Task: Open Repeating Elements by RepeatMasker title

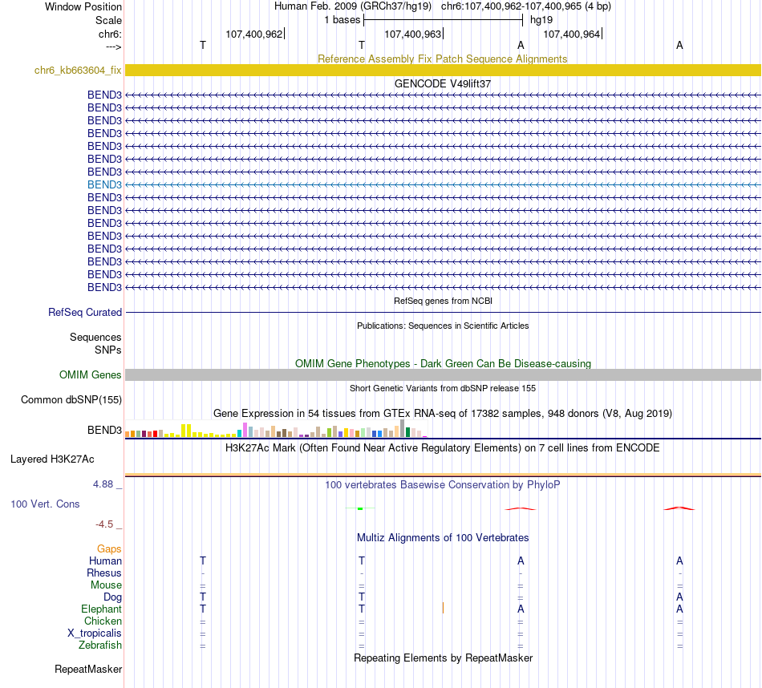Action: click(444, 658)
